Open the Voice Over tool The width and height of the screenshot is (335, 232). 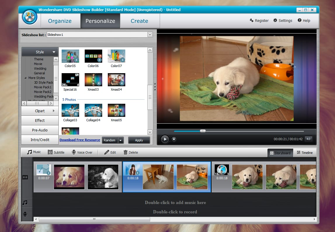coord(82,152)
